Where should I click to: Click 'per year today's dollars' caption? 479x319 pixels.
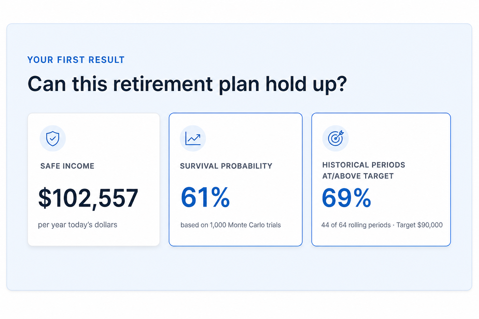tap(78, 225)
